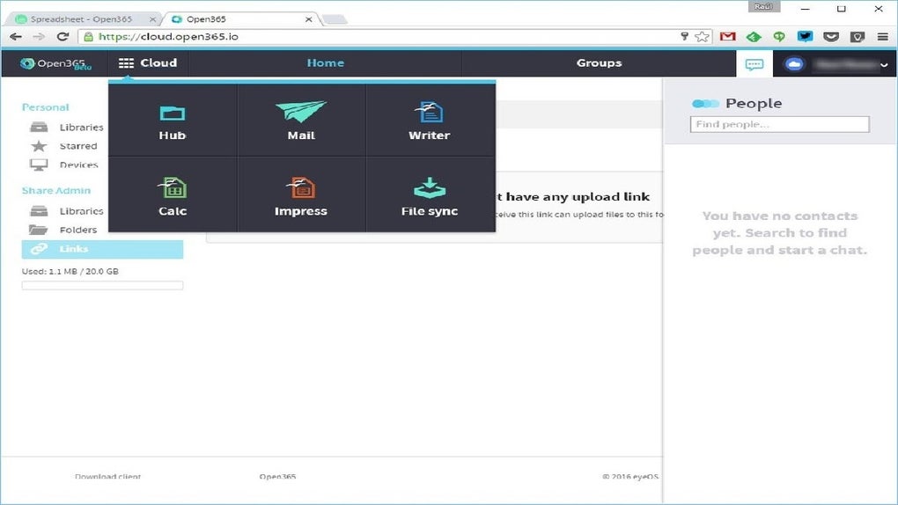The height and width of the screenshot is (505, 898).
Task: Click the People panel heading icon
Action: [705, 104]
